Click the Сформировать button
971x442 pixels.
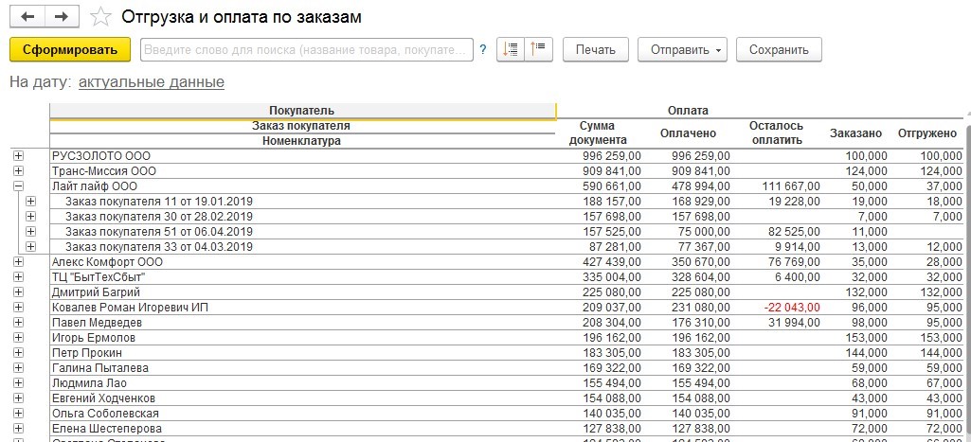(69, 49)
